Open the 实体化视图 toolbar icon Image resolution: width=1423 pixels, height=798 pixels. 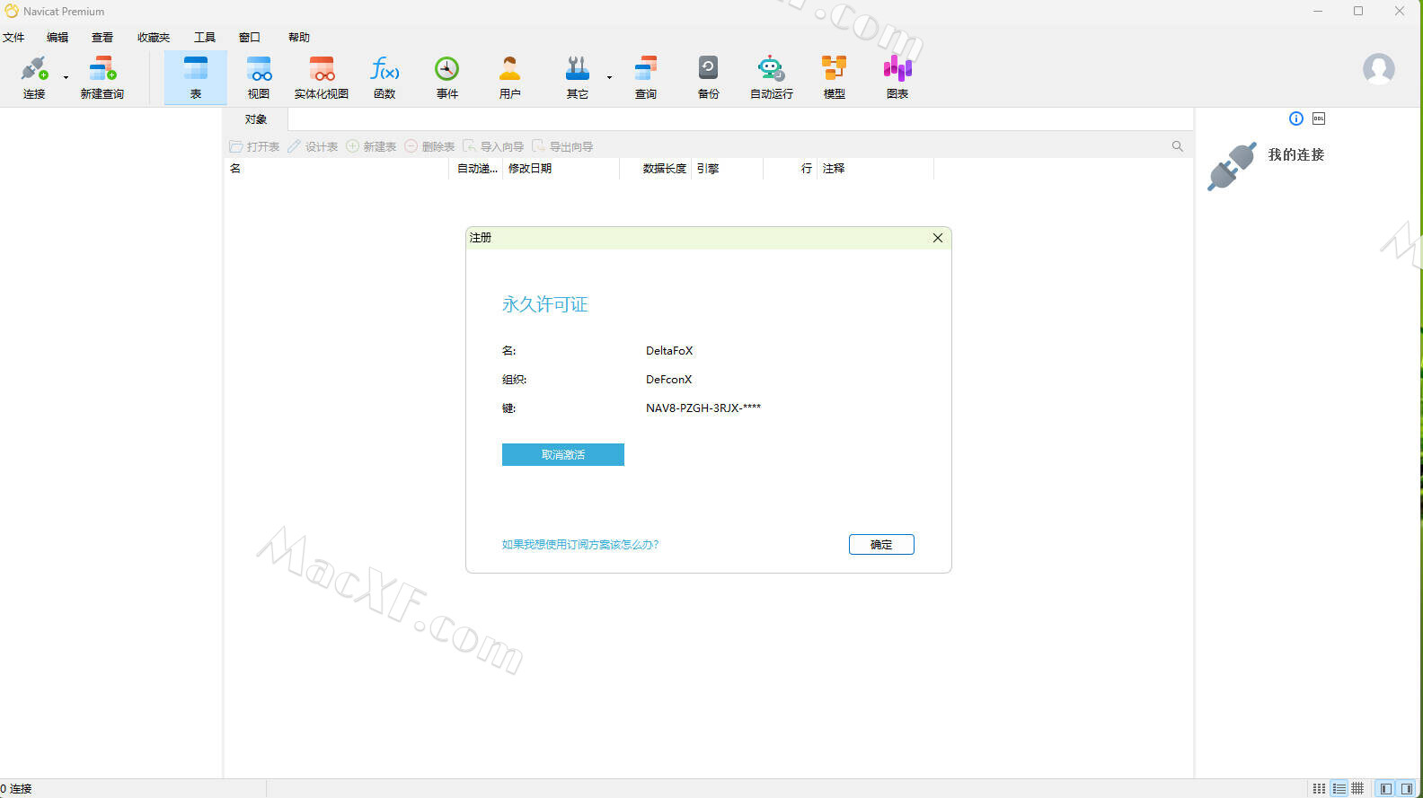pyautogui.click(x=322, y=77)
